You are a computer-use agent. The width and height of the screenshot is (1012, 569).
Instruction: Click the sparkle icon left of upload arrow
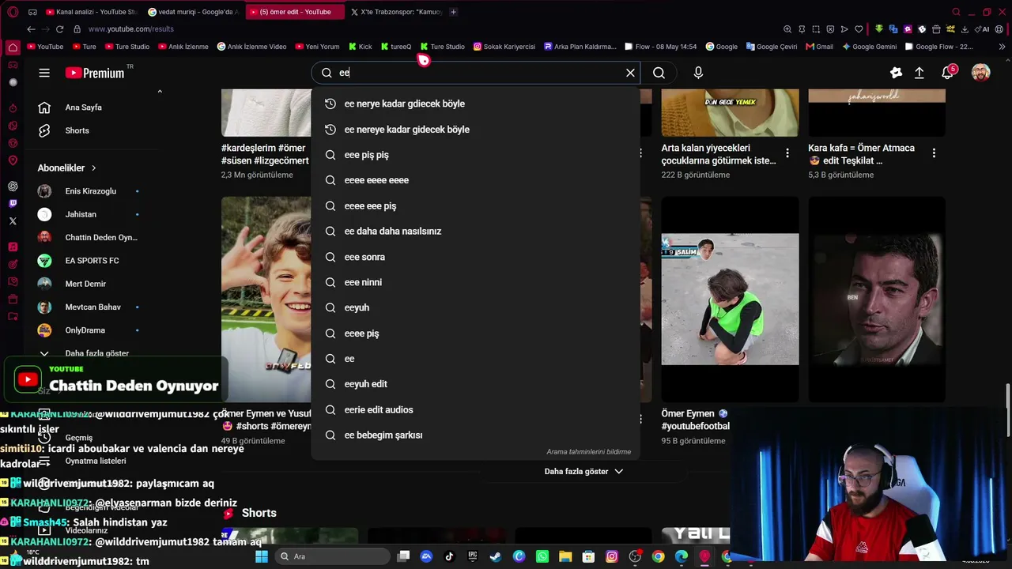coord(896,73)
